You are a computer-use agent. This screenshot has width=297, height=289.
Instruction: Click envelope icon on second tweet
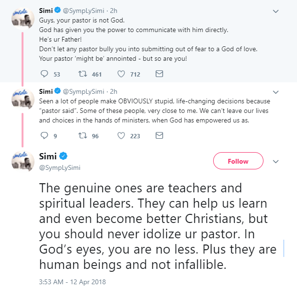(160, 136)
